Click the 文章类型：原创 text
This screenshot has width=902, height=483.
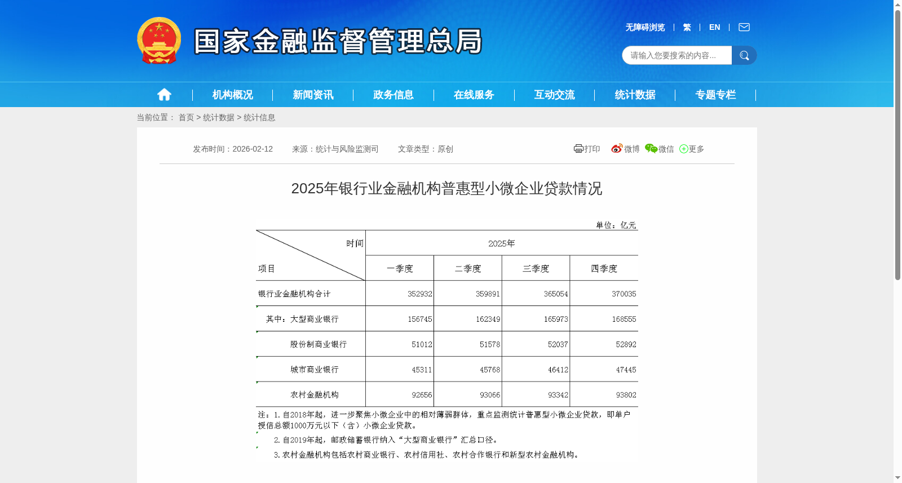[x=425, y=149]
